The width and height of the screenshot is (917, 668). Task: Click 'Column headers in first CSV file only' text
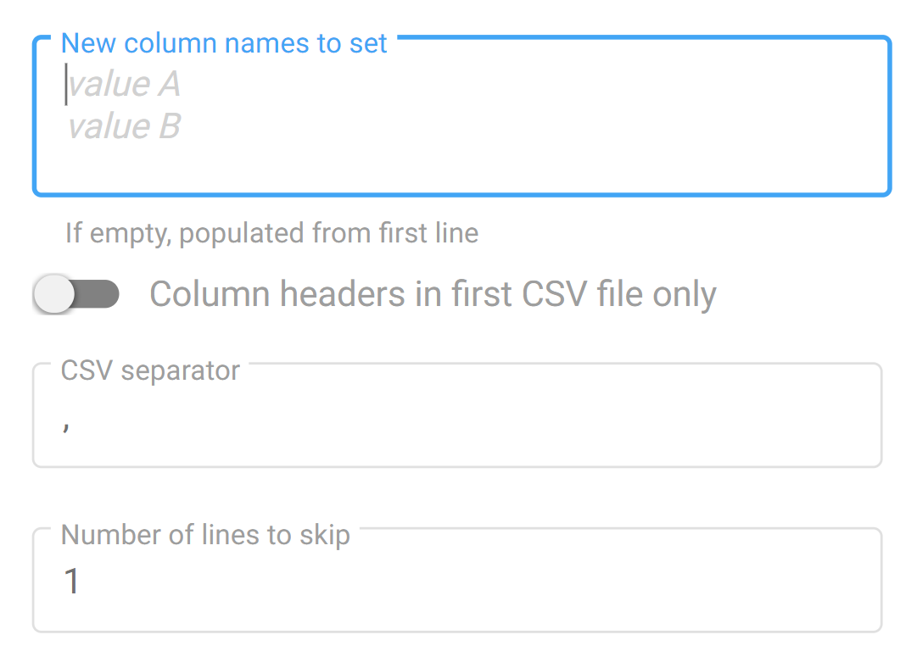pyautogui.click(x=433, y=294)
